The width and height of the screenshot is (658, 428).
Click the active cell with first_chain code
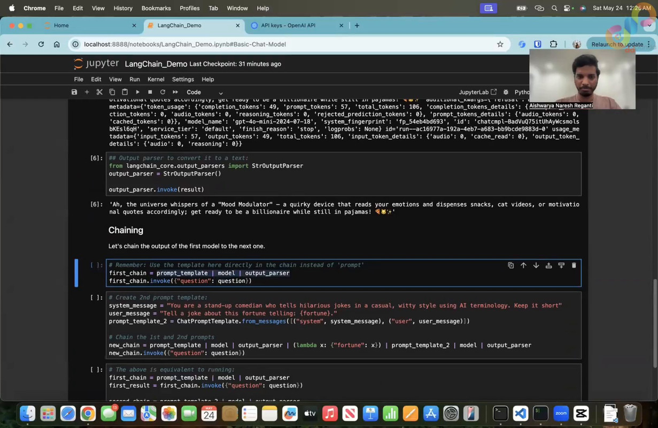click(x=344, y=273)
